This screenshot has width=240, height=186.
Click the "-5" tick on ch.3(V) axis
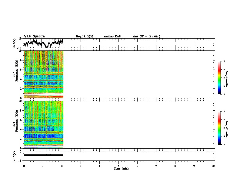[20, 161]
